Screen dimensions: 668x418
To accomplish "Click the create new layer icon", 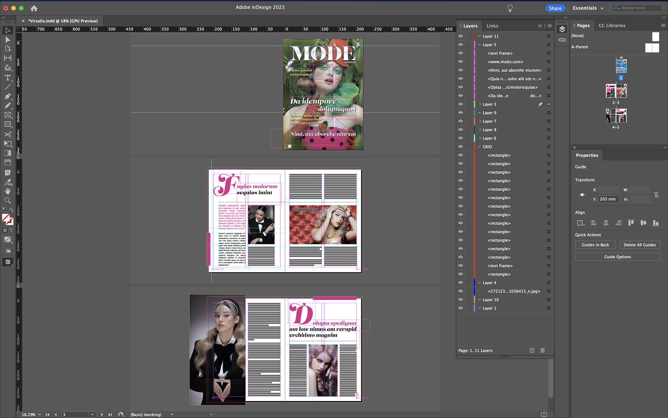I will click(532, 351).
